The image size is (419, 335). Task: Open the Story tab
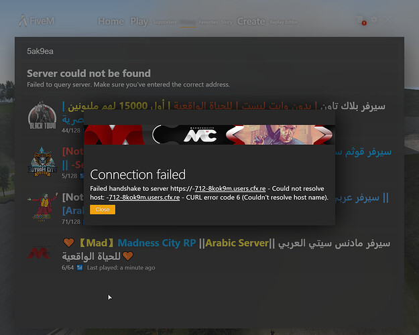[x=227, y=22]
